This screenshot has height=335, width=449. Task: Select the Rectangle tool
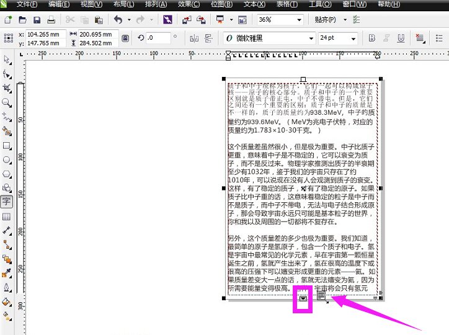(x=7, y=146)
